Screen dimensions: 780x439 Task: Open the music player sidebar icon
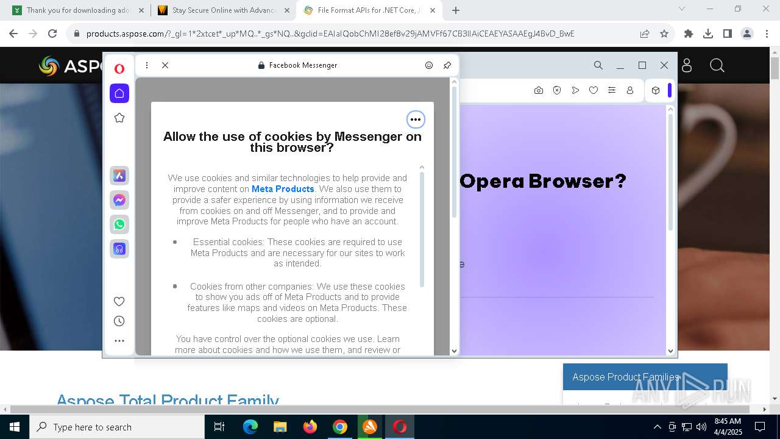click(119, 249)
